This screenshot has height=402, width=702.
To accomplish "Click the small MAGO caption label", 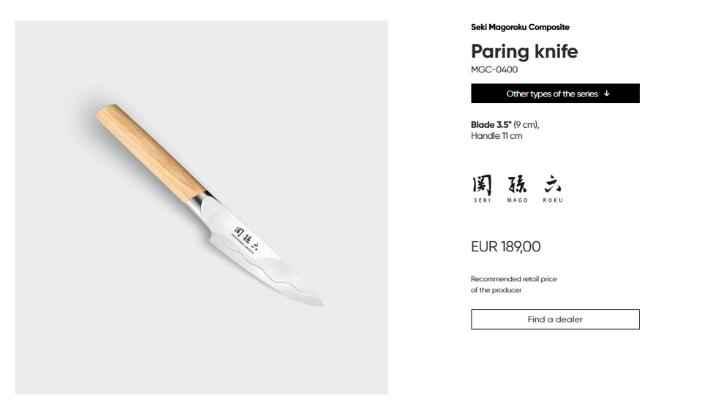I will click(517, 200).
